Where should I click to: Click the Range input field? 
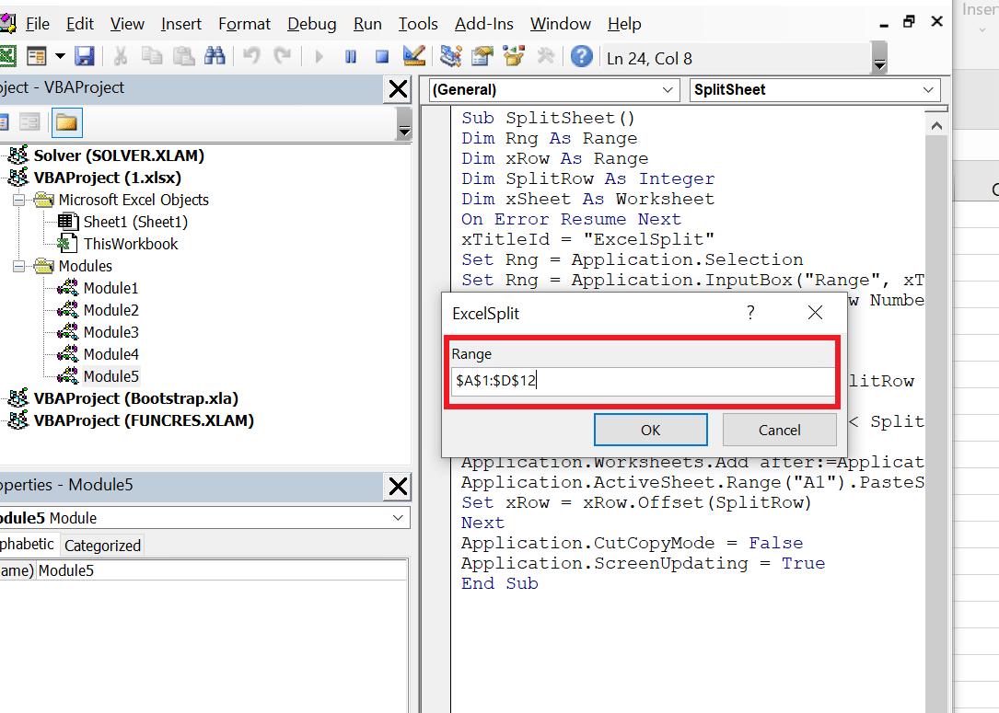point(642,380)
